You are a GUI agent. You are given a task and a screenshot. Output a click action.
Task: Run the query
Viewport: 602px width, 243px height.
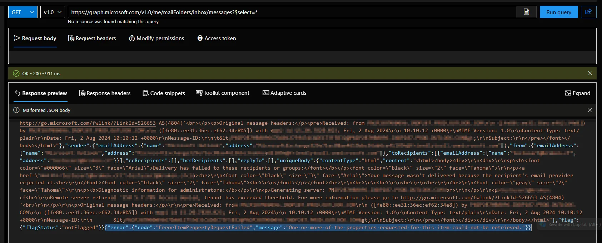(x=559, y=12)
